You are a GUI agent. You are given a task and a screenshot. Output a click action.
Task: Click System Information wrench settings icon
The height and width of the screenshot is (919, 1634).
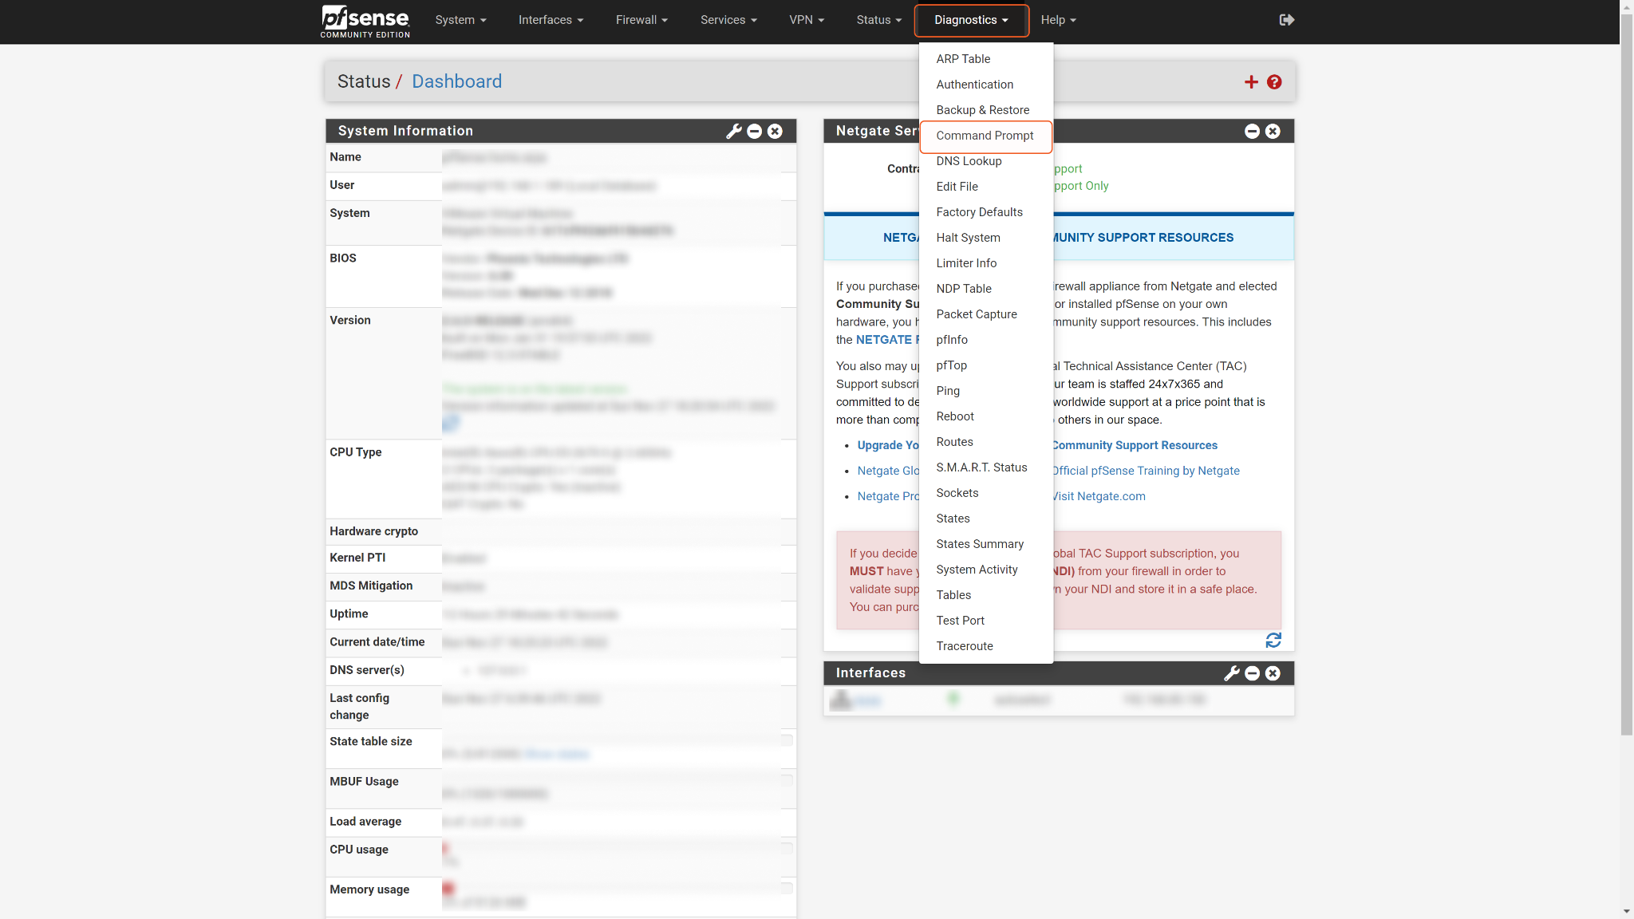tap(733, 131)
